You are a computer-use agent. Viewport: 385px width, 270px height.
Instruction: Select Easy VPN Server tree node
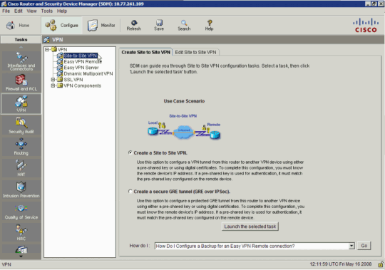[x=81, y=68]
